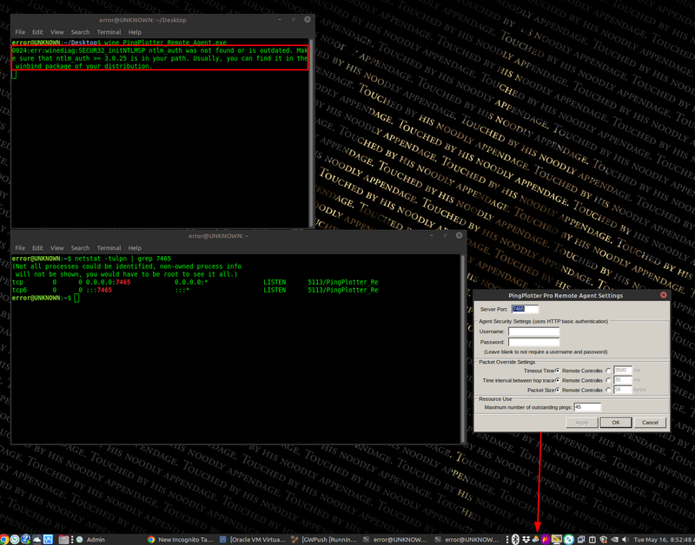
Task: Launch the web browser icon on the taskbar
Action: [4, 539]
